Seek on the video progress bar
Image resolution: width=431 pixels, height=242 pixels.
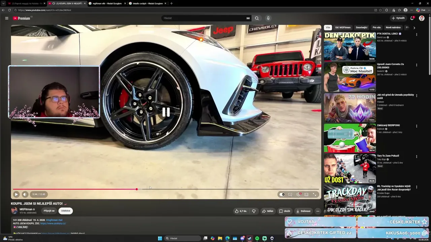[166, 189]
